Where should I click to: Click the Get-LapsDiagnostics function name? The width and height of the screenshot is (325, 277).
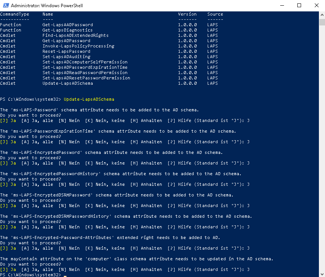pyautogui.click(x=68, y=30)
